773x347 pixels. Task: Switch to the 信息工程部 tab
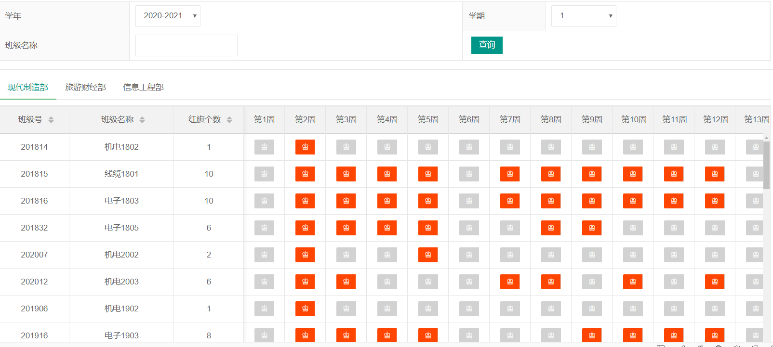point(143,87)
